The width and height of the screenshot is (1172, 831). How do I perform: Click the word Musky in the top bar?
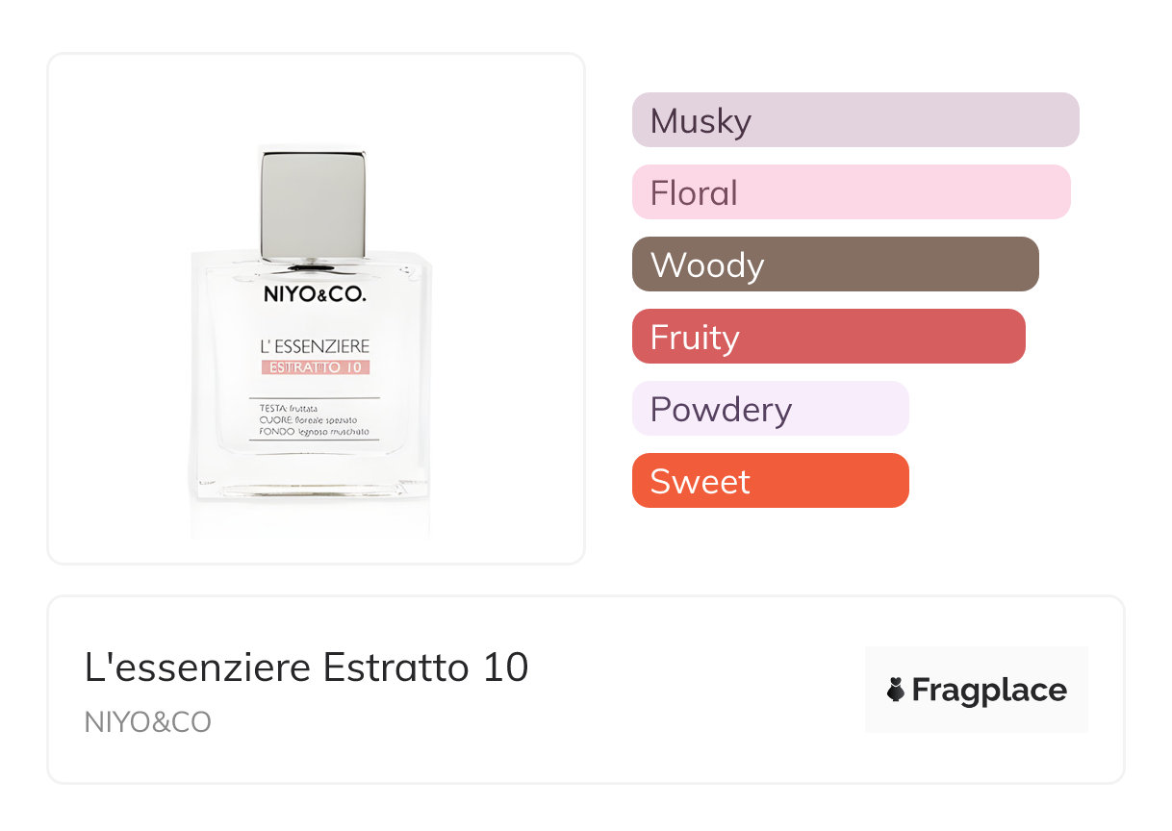coord(701,121)
